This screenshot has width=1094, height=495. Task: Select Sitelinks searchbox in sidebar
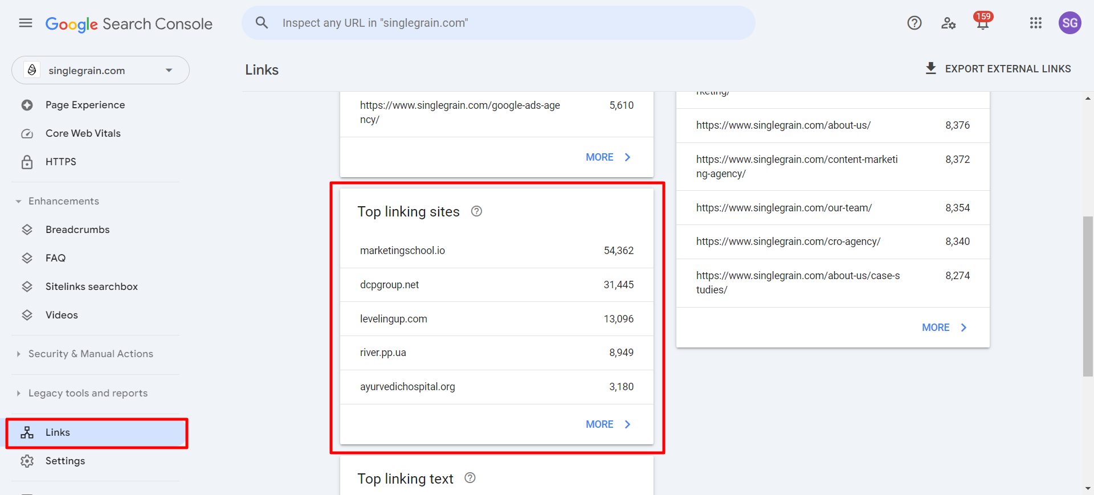click(x=92, y=287)
